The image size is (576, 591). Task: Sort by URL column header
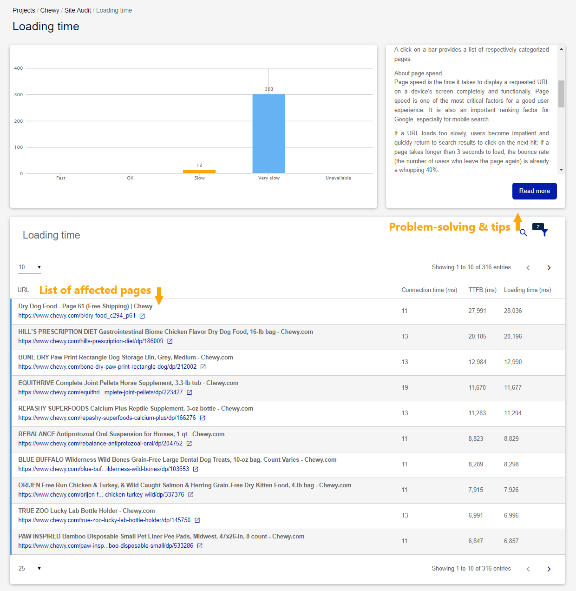click(23, 290)
